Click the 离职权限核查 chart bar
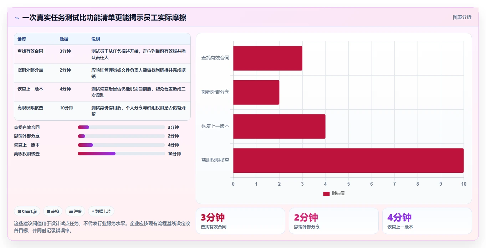 click(x=348, y=160)
